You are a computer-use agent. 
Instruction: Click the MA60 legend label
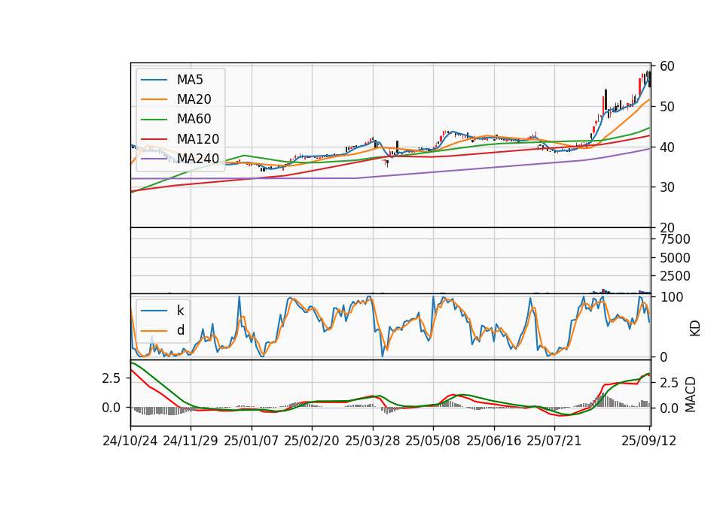pos(194,119)
